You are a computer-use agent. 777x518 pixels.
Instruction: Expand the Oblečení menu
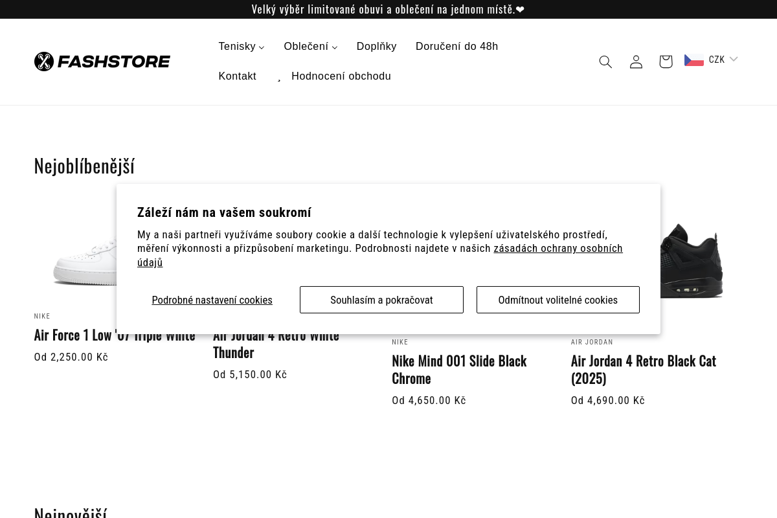coord(311,47)
